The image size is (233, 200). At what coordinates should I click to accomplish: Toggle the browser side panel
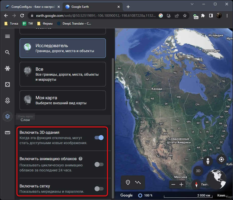coord(211,16)
